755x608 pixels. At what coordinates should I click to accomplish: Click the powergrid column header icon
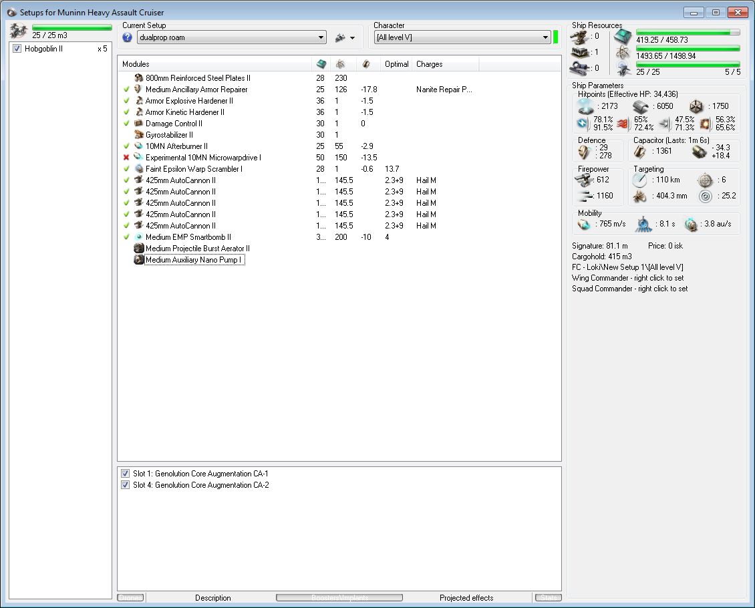coord(341,64)
